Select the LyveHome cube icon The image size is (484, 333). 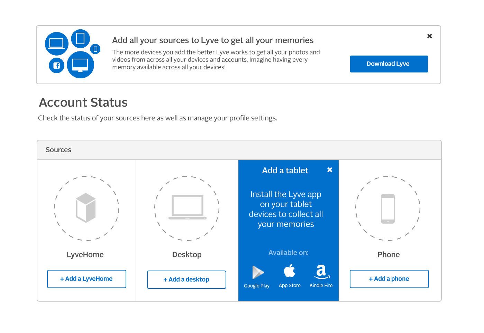[86, 208]
